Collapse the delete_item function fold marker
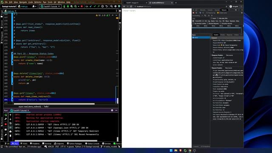The width and height of the screenshot is (272, 153). (x=12, y=76)
